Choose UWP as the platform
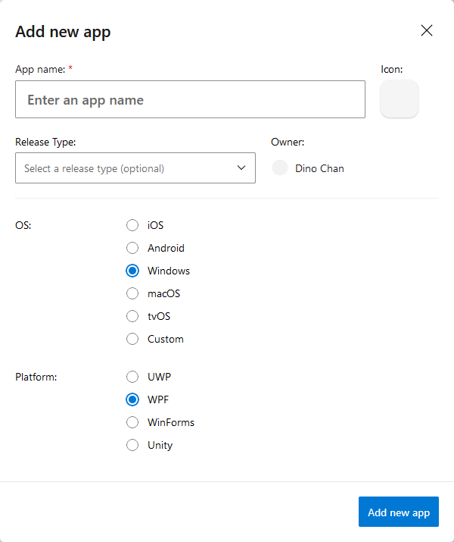This screenshot has height=542, width=454. [x=132, y=377]
